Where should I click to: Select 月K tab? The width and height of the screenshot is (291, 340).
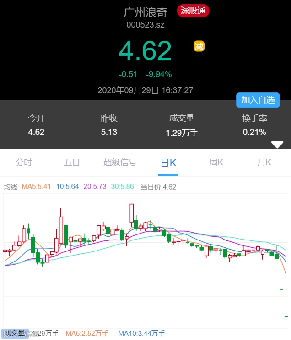[264, 162]
